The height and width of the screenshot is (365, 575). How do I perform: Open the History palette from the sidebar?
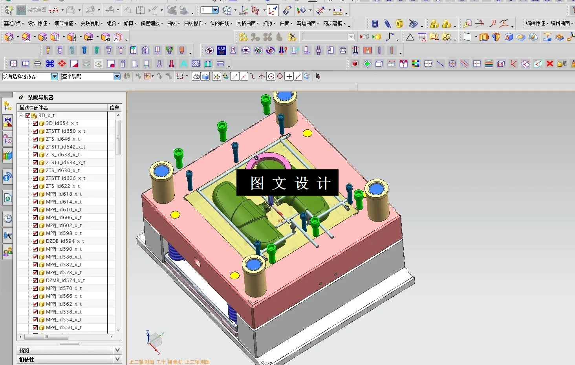coord(7,219)
